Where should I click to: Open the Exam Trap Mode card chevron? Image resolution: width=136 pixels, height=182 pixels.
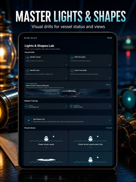coord(110,78)
